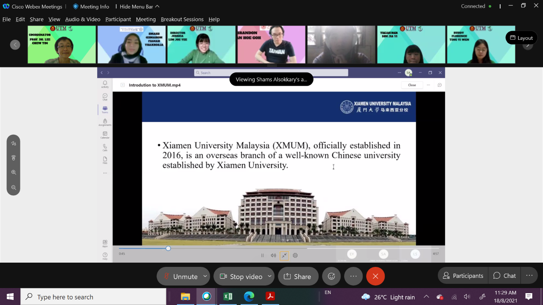Open Microsoft Edge from the taskbar

(x=249, y=297)
